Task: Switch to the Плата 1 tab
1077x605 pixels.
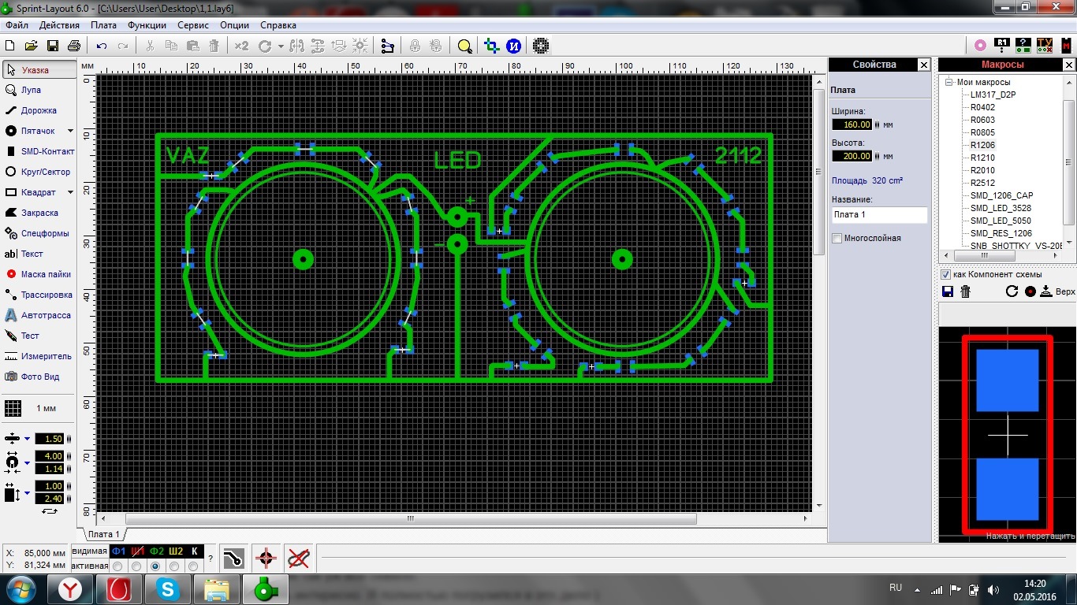Action: [x=104, y=534]
